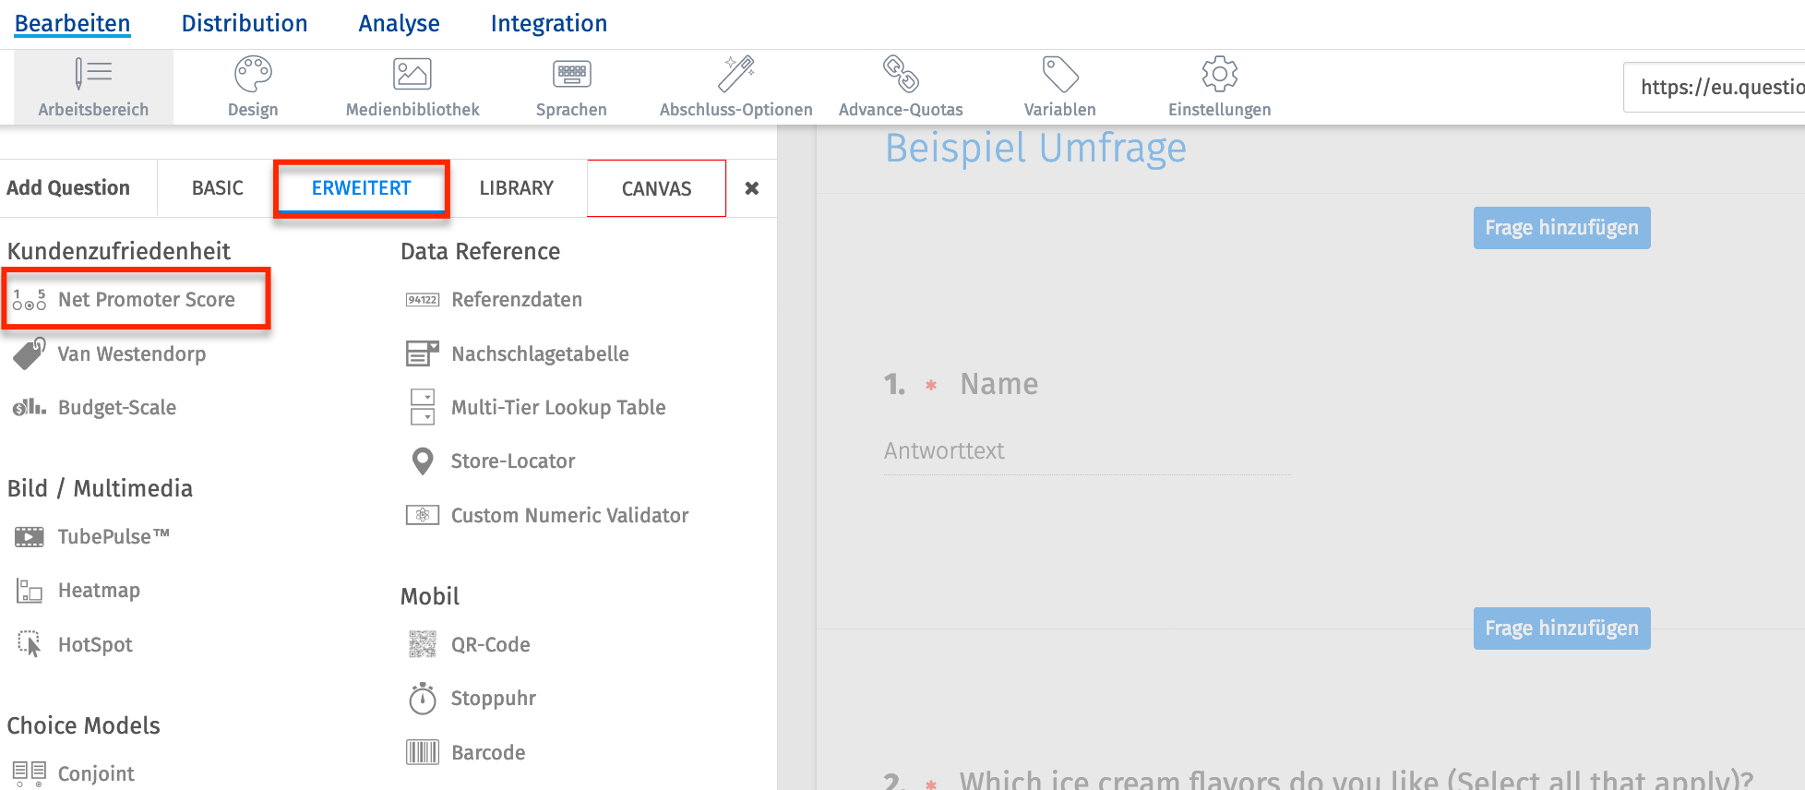The image size is (1805, 790).
Task: Open the LIBRARY tab
Action: click(x=517, y=188)
